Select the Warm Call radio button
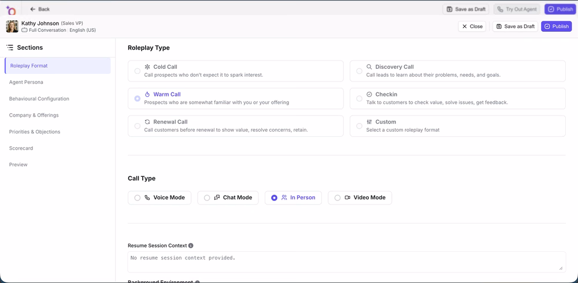The height and width of the screenshot is (283, 578). [x=137, y=98]
